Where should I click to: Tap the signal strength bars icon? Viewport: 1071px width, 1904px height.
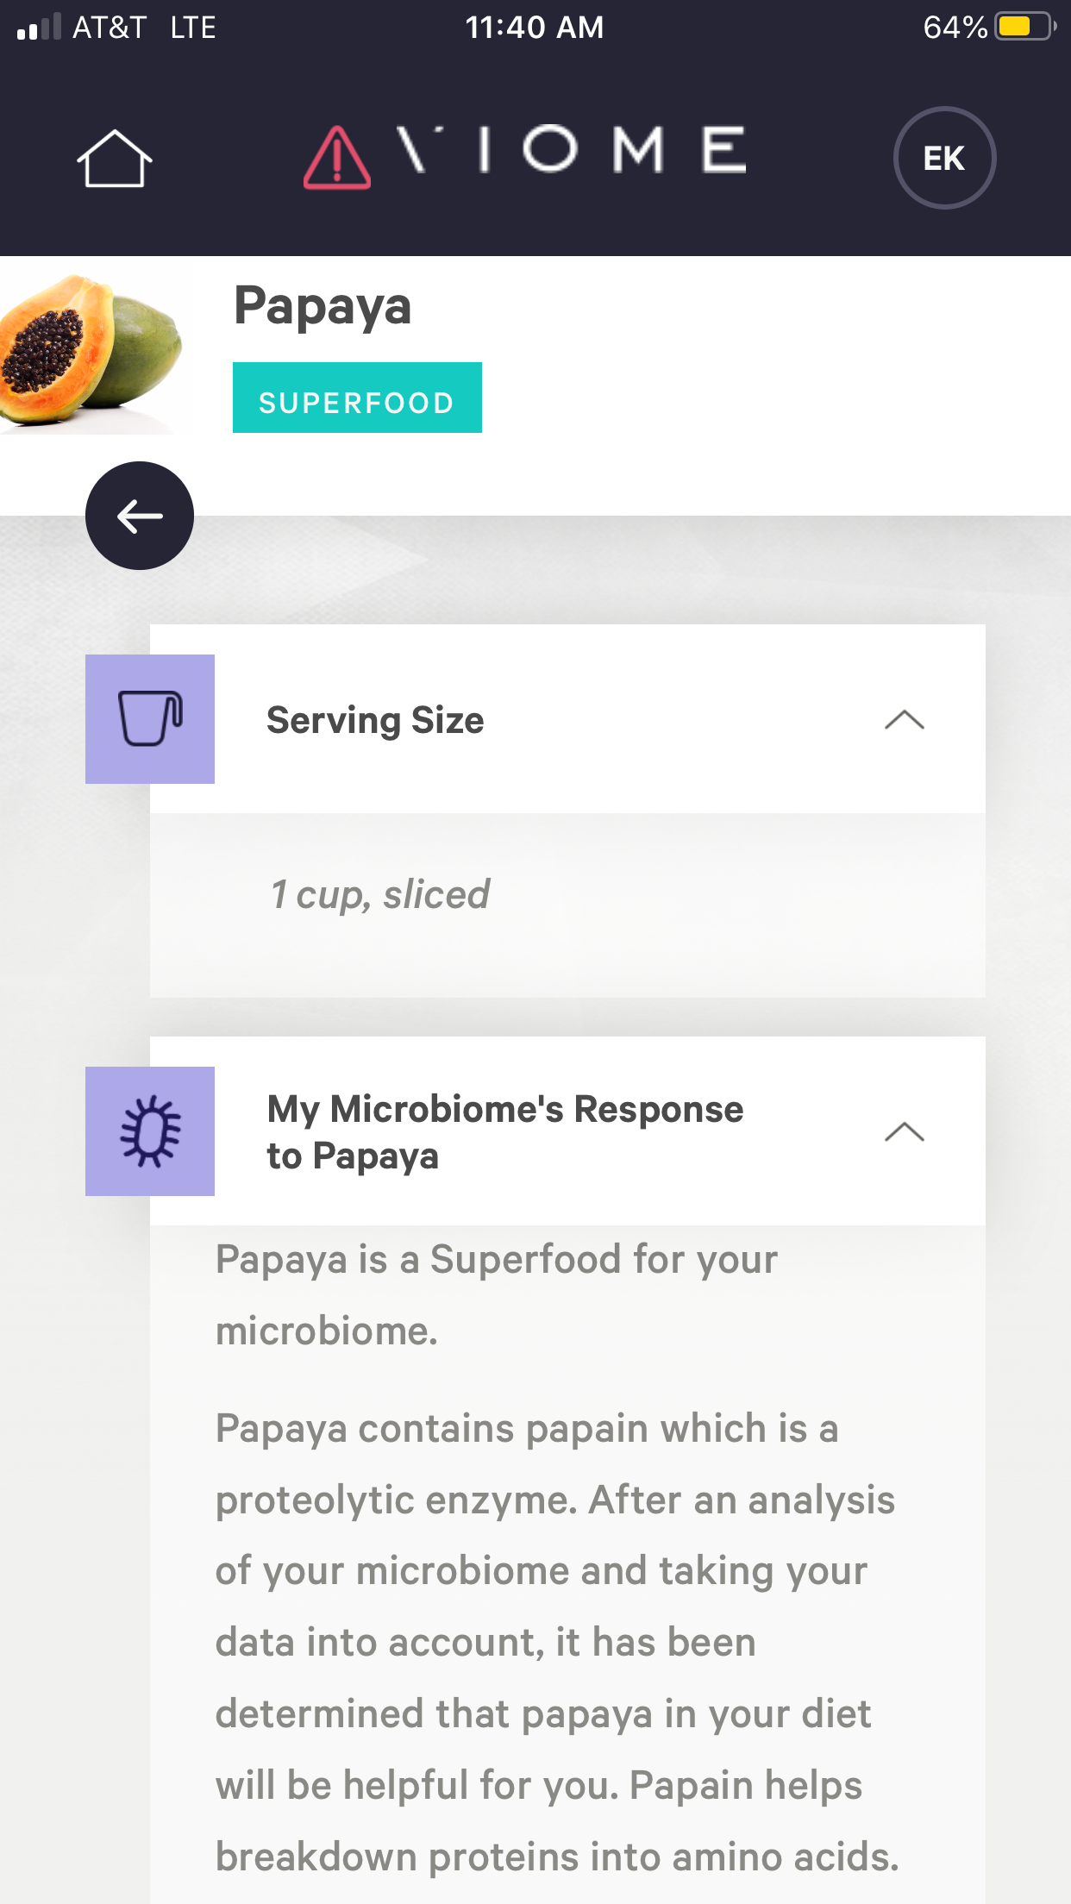39,27
